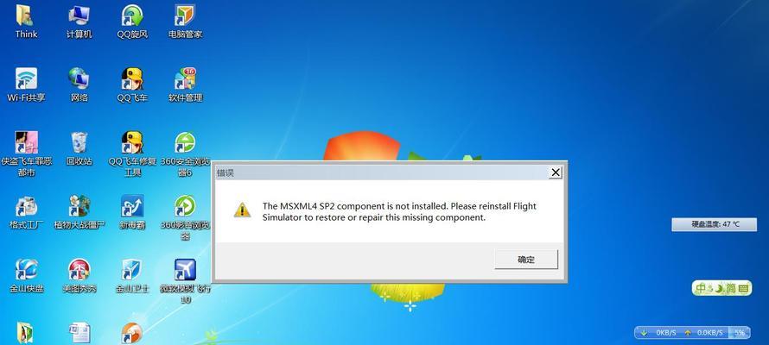Image resolution: width=769 pixels, height=345 pixels.
Task: Open the 植物大战僵尸 game icon
Action: pos(79,212)
